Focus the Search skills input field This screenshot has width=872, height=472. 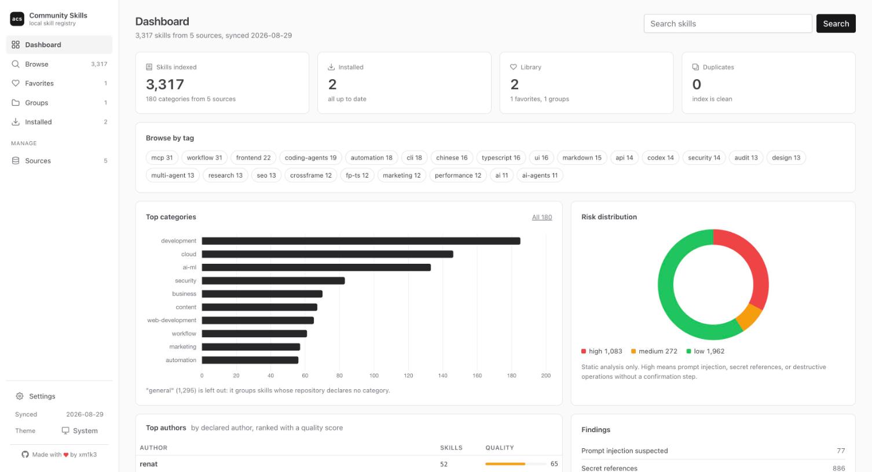[x=728, y=24]
